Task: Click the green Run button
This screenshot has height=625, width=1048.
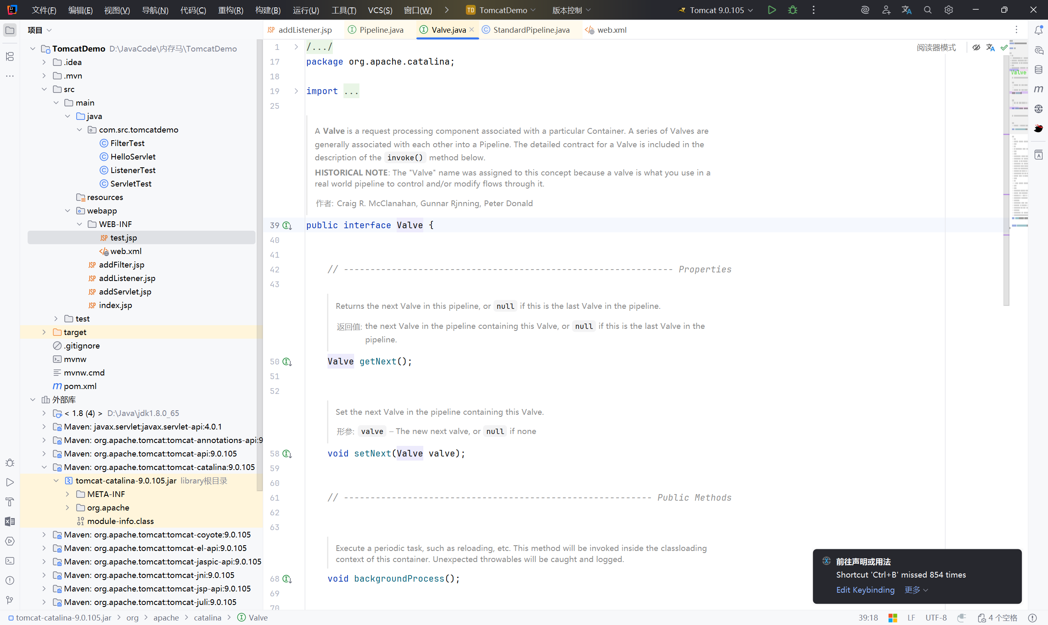Action: [x=772, y=10]
